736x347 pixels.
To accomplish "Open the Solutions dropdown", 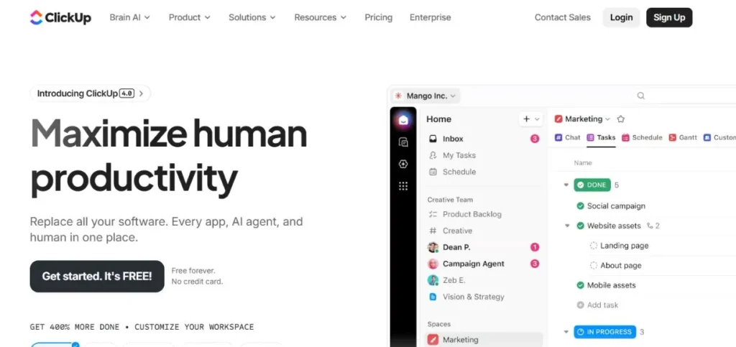I will pyautogui.click(x=252, y=17).
